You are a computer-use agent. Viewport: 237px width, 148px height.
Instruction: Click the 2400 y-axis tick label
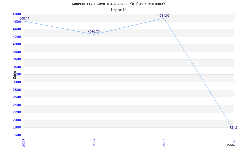tap(17, 105)
